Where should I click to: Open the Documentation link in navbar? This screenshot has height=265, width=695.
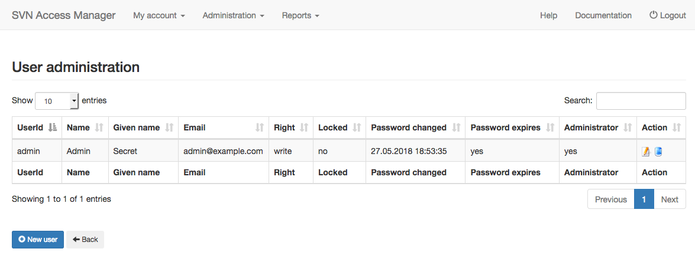(603, 15)
